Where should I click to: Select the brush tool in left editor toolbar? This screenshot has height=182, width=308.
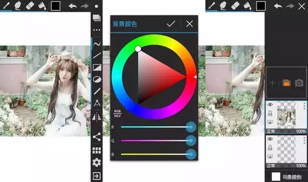click(x=6, y=6)
